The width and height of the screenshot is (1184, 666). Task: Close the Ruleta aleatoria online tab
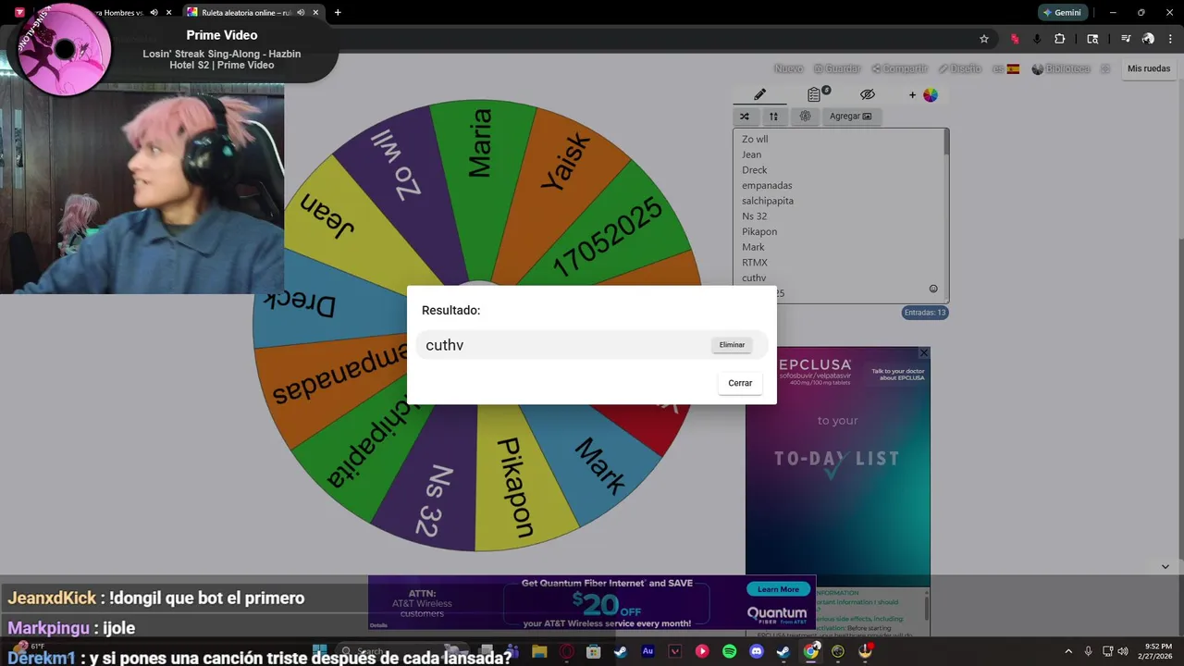click(x=315, y=12)
